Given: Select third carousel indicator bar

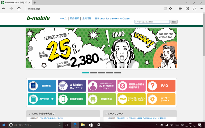Looking at the screenshot, I should pyautogui.click(x=101, y=73).
